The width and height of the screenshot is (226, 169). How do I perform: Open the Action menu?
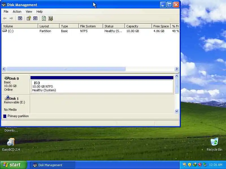(17, 12)
